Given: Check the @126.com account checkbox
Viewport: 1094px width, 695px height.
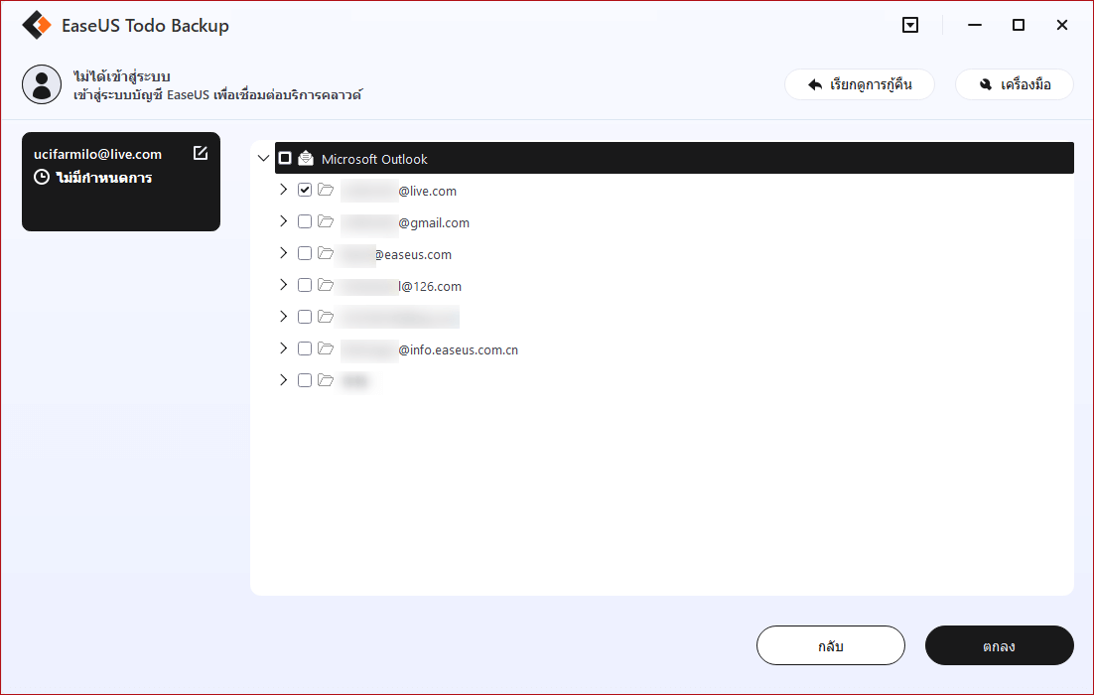Looking at the screenshot, I should click(304, 285).
